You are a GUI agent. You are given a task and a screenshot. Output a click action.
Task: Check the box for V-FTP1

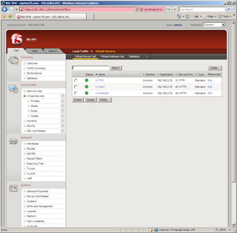click(x=76, y=80)
